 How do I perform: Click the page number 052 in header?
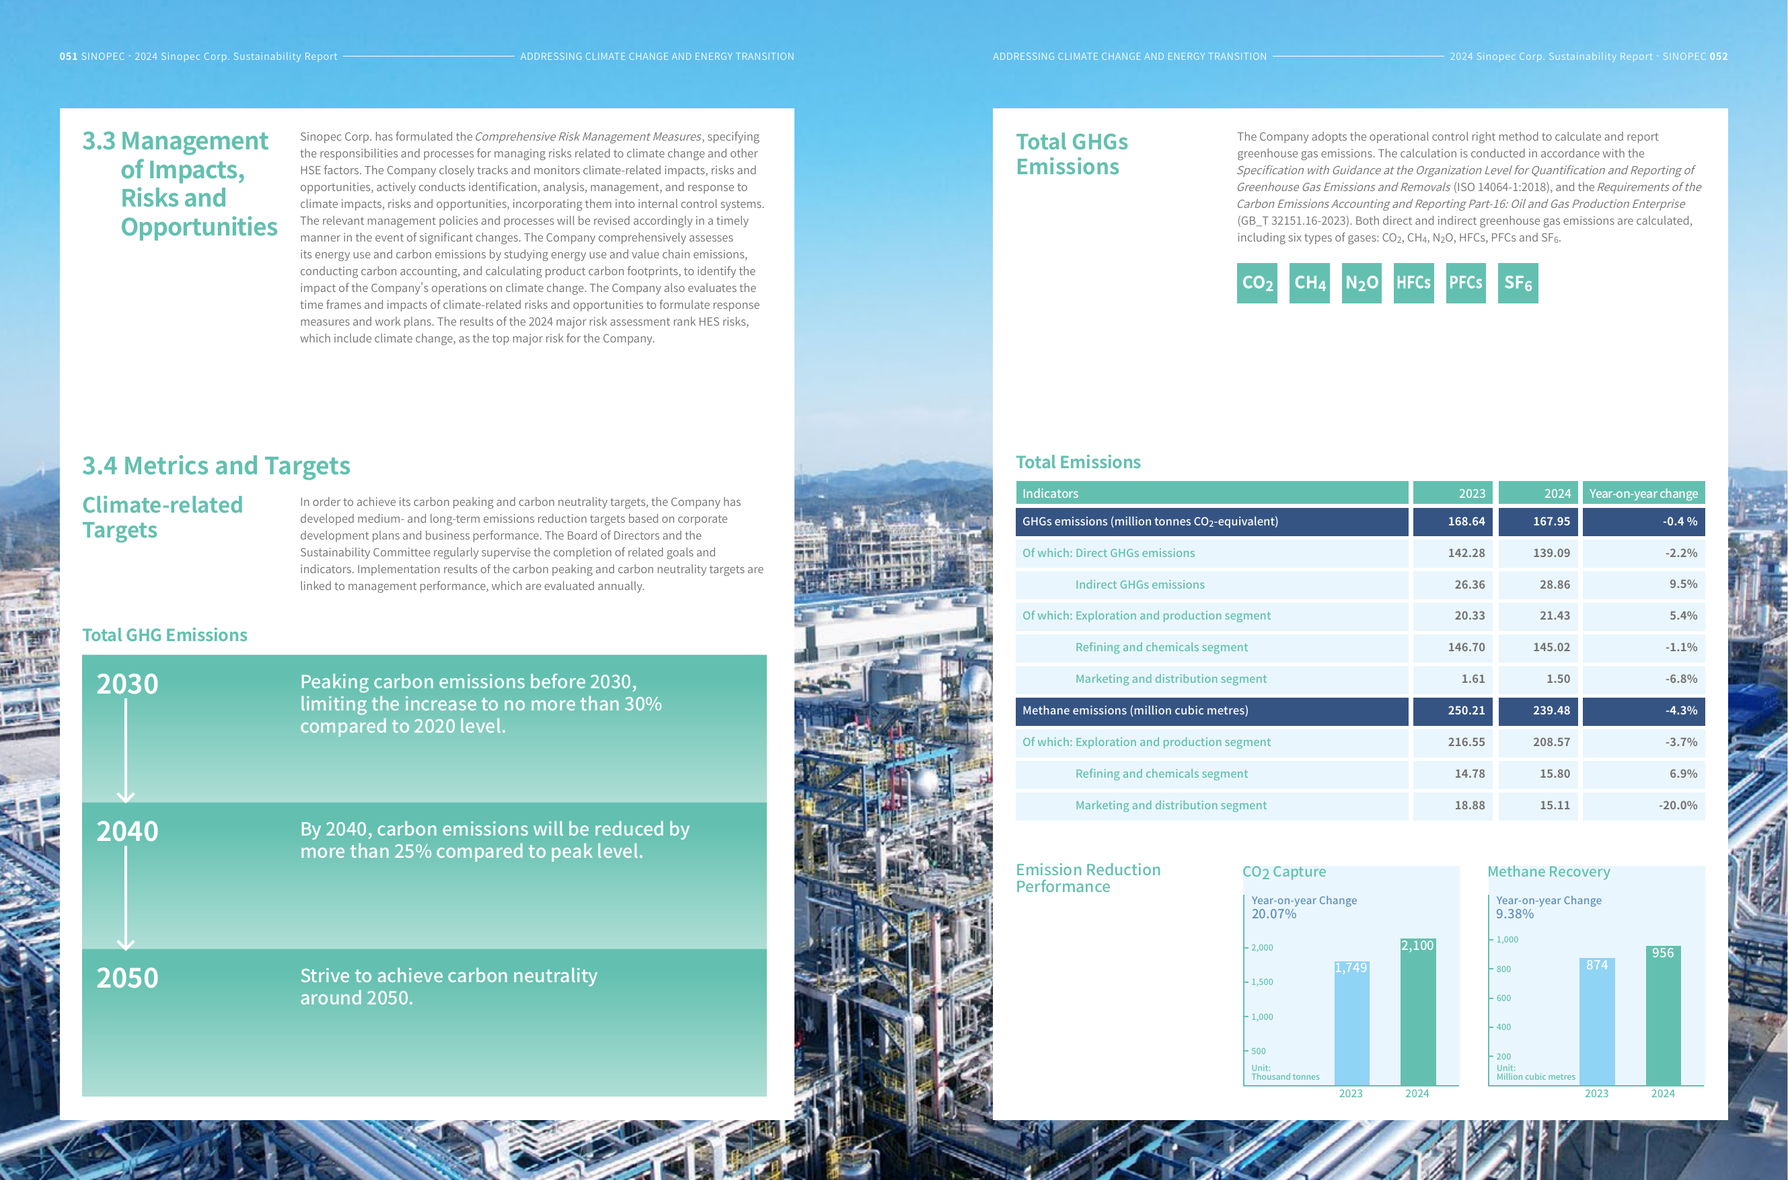click(x=1719, y=57)
